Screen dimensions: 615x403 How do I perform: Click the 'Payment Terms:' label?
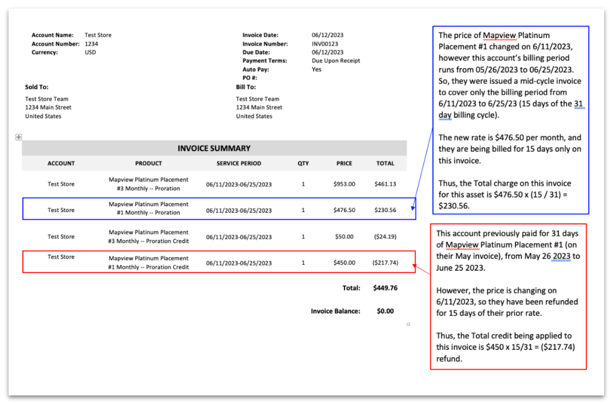click(265, 61)
